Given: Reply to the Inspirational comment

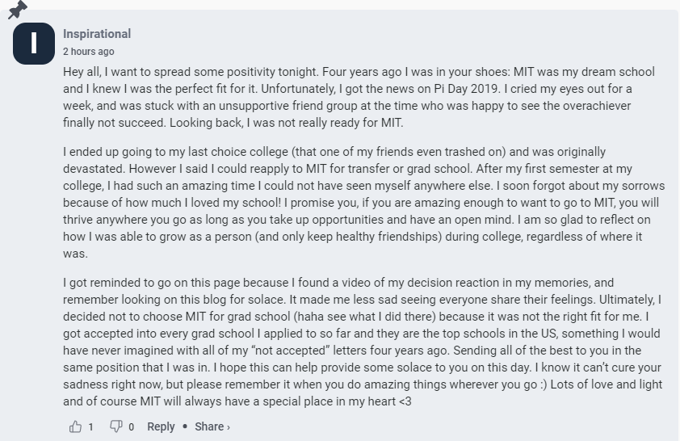Looking at the screenshot, I should pos(161,426).
